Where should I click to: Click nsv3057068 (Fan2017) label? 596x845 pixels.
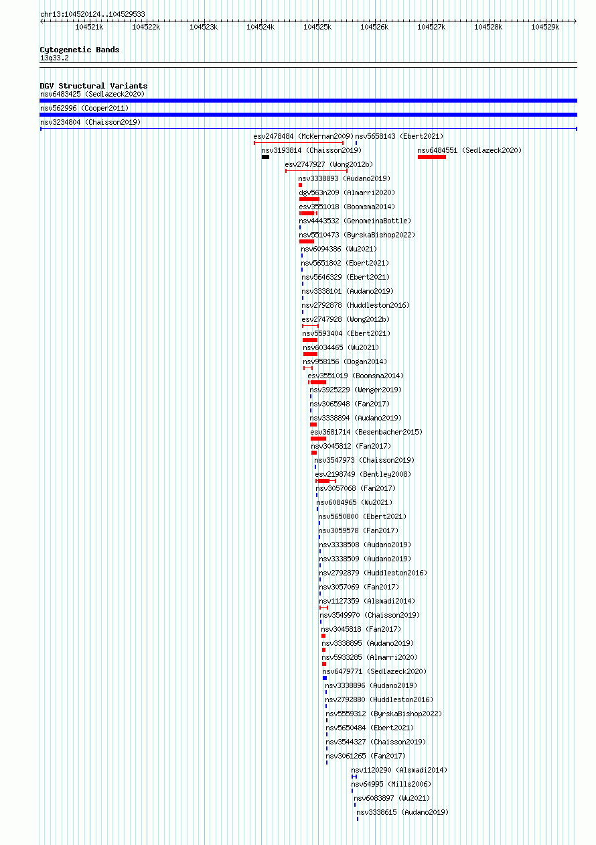pos(356,488)
